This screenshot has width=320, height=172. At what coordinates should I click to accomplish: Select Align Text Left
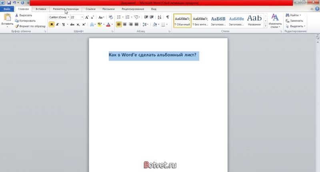pyautogui.click(x=119, y=24)
